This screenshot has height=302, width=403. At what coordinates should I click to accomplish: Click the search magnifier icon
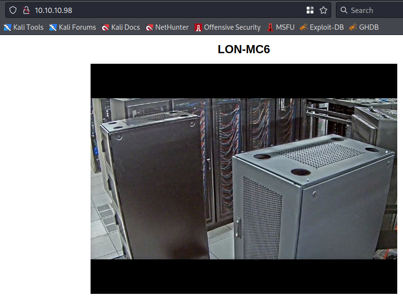(x=344, y=10)
